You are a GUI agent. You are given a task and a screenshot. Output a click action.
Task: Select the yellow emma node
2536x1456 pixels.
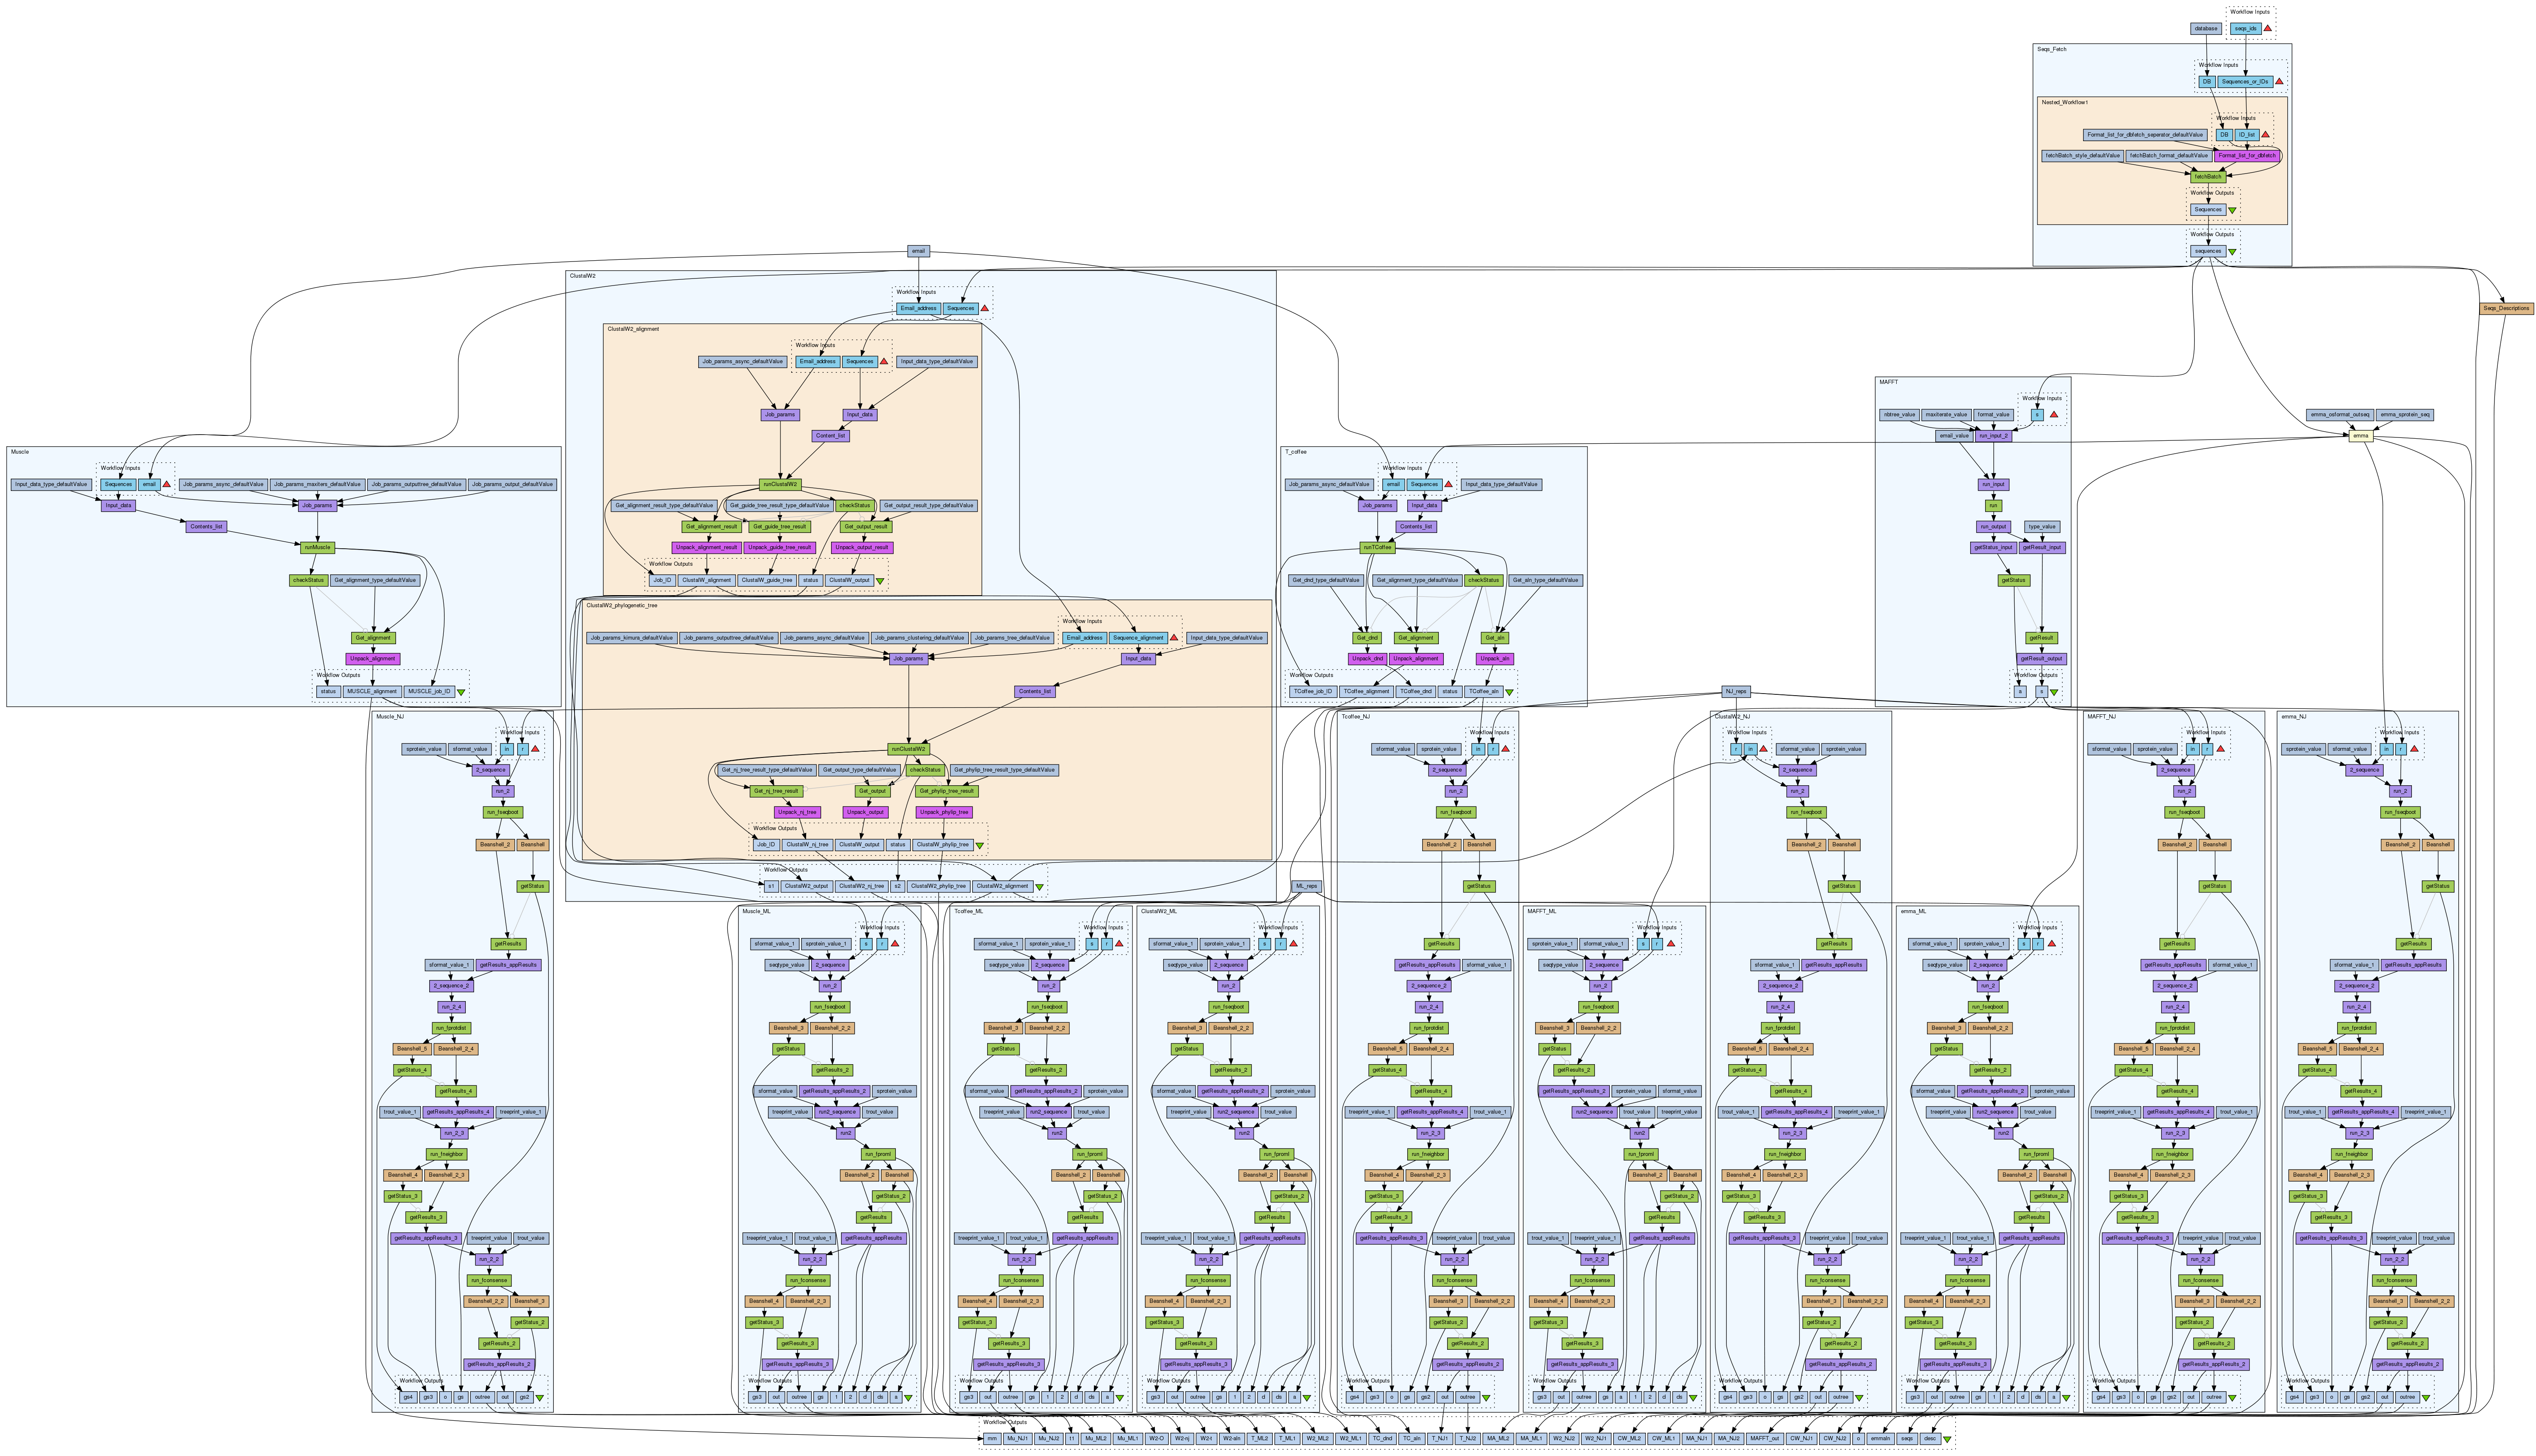(2360, 436)
